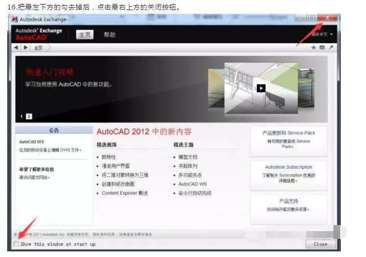Open the 模型文档 topic link
The height and width of the screenshot is (257, 366).
tap(188, 157)
